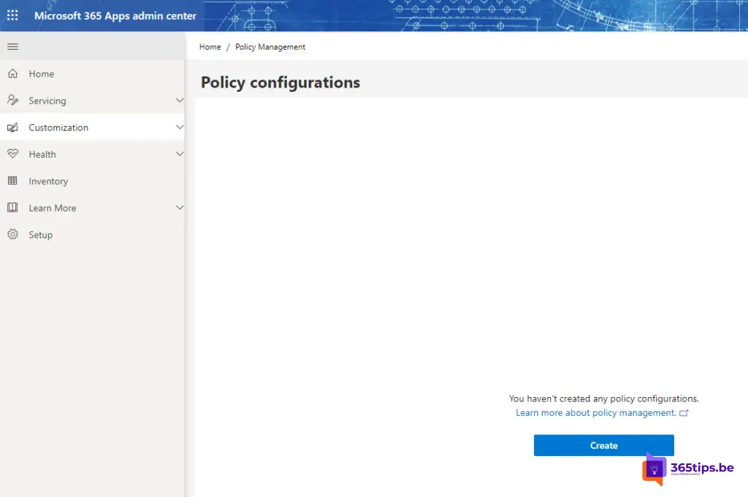Click the Customization pencil icon
Screen dimensions: 748x497
pos(13,127)
